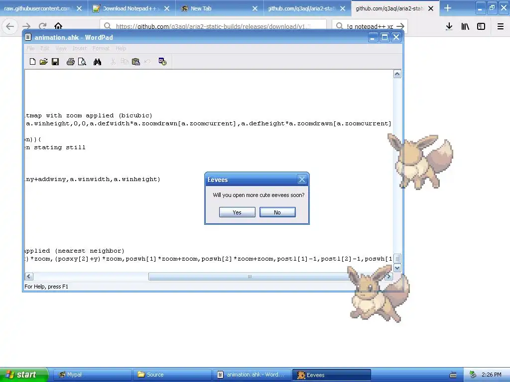Answer No in the Eevees dialog
This screenshot has width=510, height=382.
coord(277,212)
